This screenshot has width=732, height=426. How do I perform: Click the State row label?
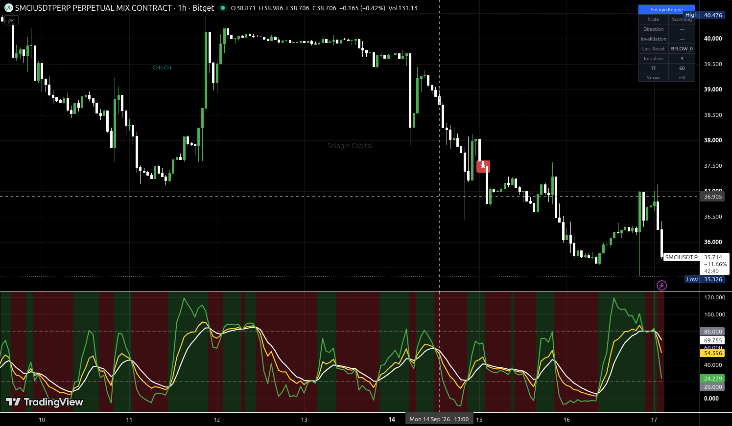[x=654, y=20]
